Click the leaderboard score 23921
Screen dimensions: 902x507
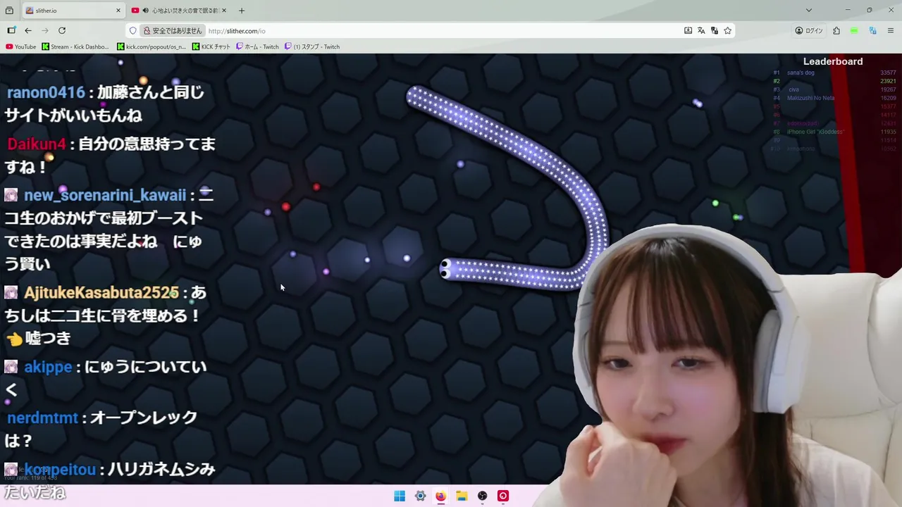[888, 81]
